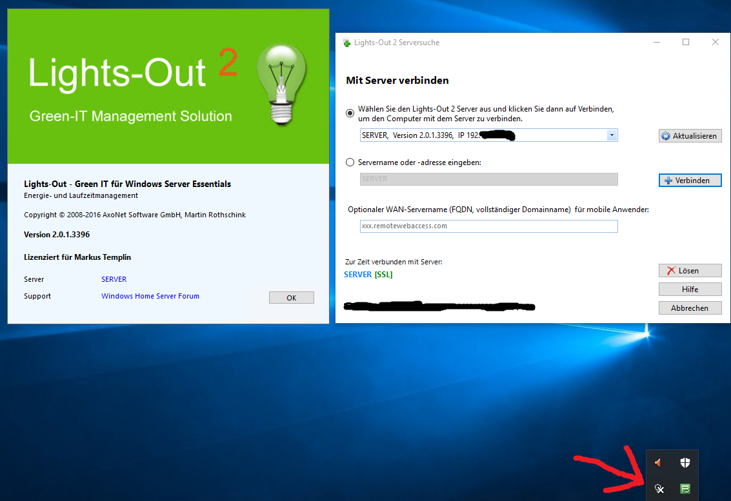Select the 'Wählen Sie den Lights-Out 2 Server' radio button
This screenshot has height=501, width=731.
350,113
